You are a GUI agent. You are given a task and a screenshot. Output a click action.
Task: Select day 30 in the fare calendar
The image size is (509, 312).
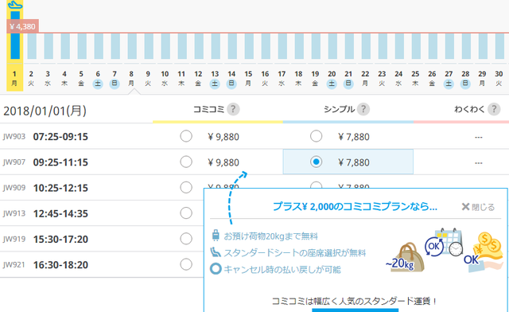(x=499, y=78)
